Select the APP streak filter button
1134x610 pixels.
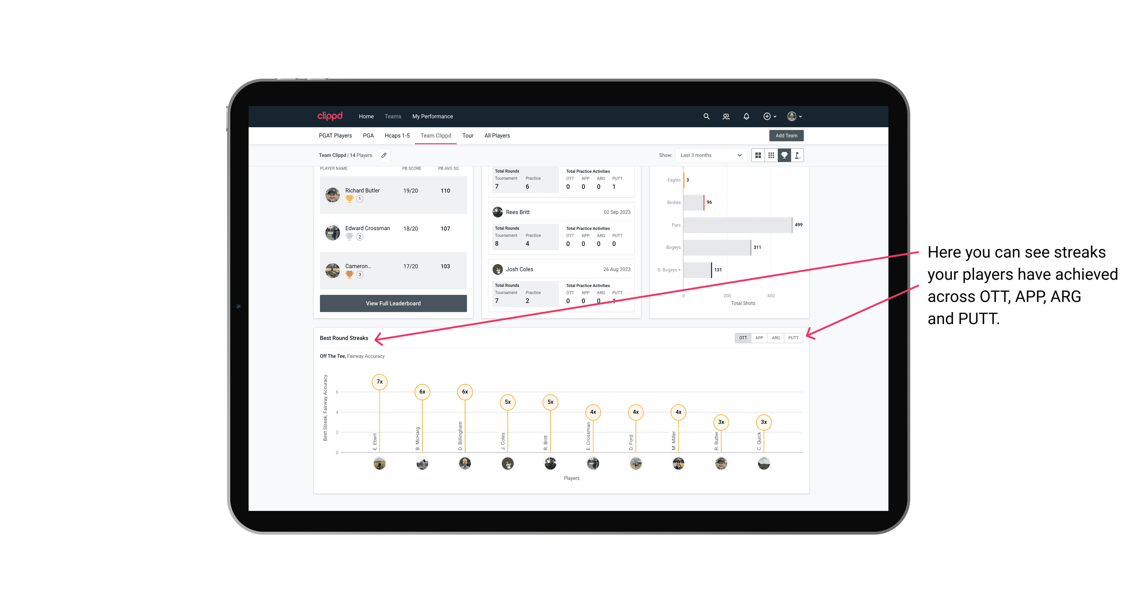point(758,337)
